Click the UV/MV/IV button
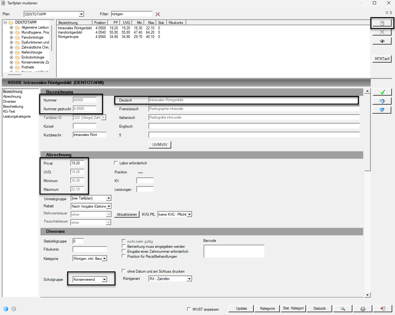The image size is (395, 315). click(160, 145)
